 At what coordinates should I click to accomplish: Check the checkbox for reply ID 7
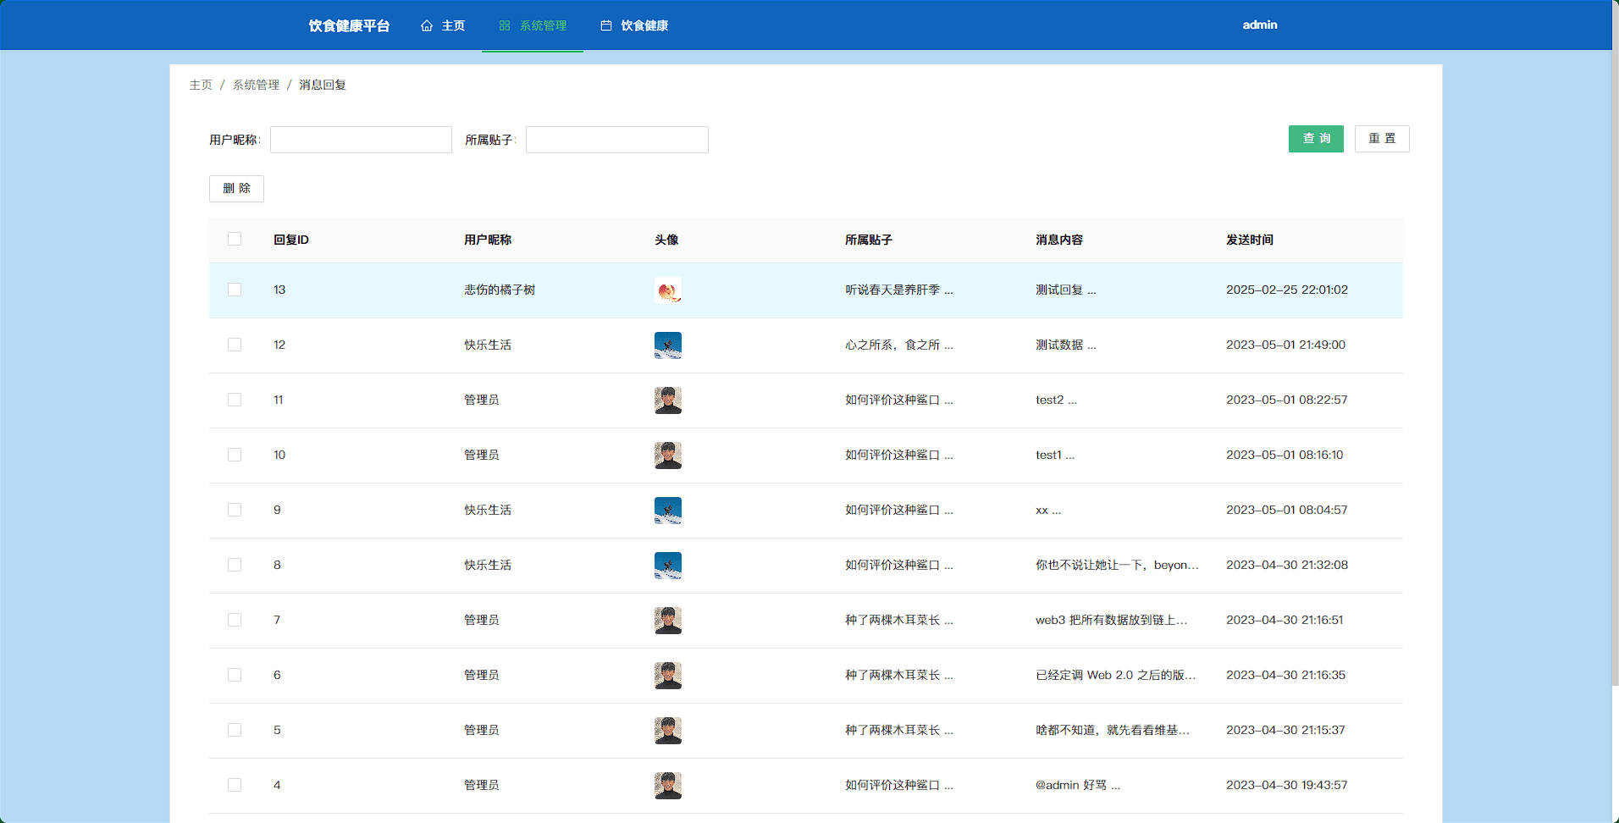pyautogui.click(x=235, y=620)
